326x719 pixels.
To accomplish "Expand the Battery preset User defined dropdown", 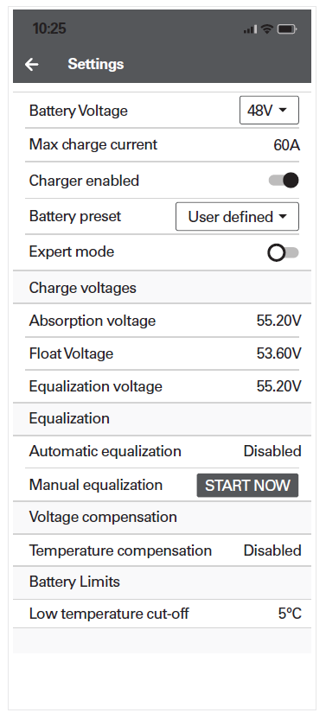I will pyautogui.click(x=237, y=216).
